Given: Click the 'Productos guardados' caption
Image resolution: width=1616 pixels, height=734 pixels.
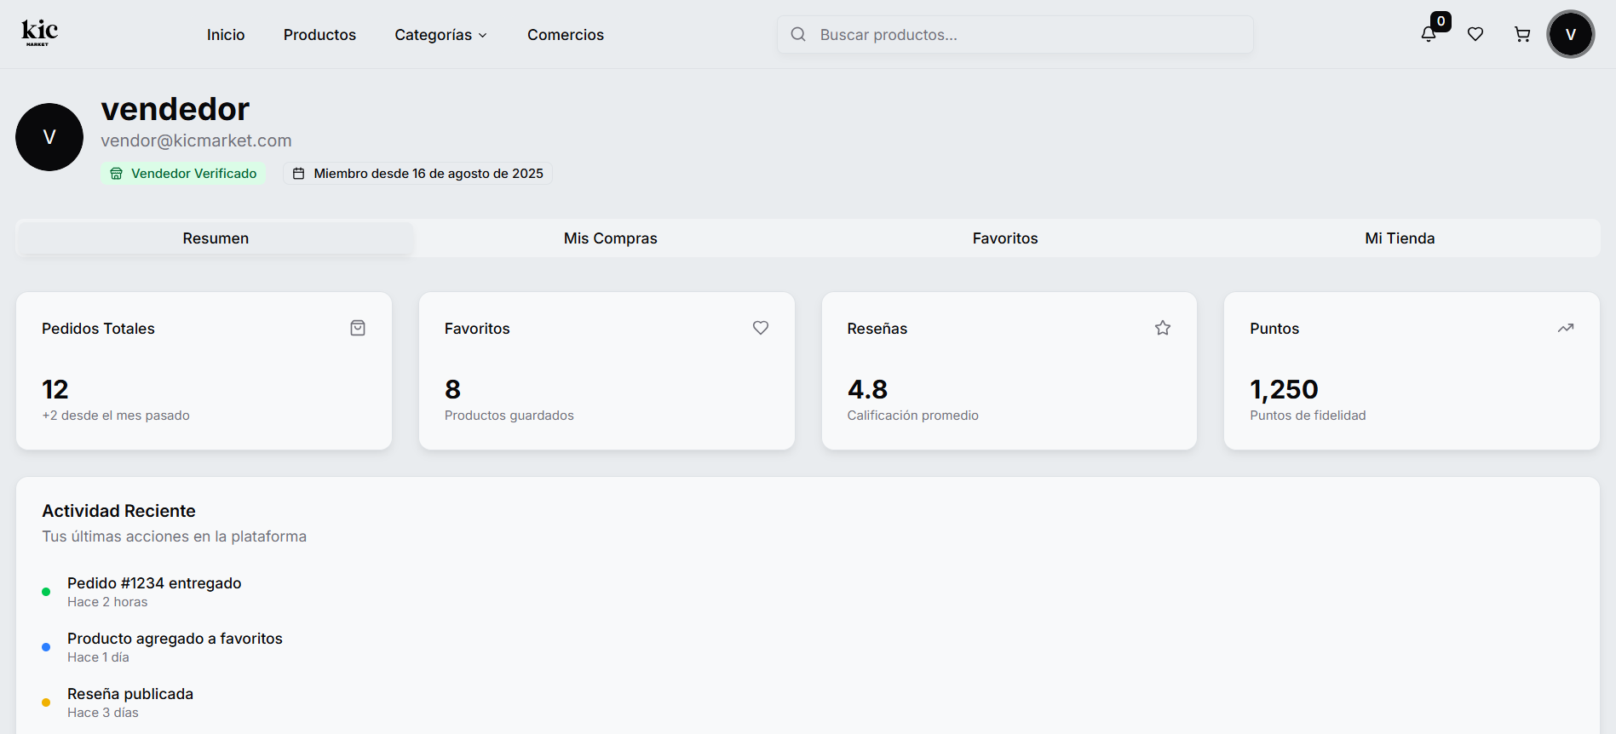Looking at the screenshot, I should coord(509,416).
